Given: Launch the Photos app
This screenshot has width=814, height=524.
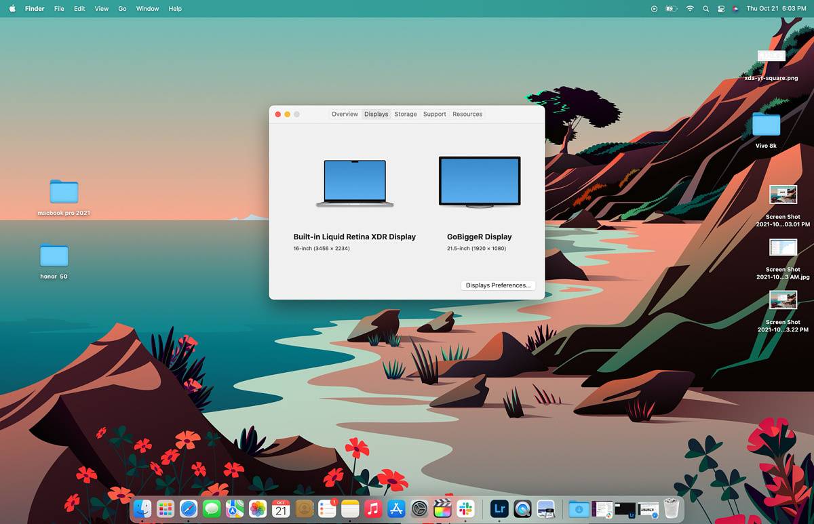Looking at the screenshot, I should 258,508.
